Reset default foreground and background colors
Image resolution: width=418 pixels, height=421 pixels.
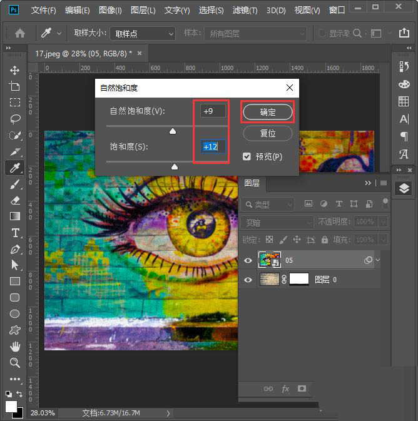coord(8,394)
